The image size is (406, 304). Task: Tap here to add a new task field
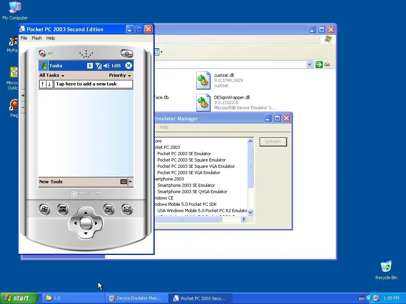tap(93, 84)
